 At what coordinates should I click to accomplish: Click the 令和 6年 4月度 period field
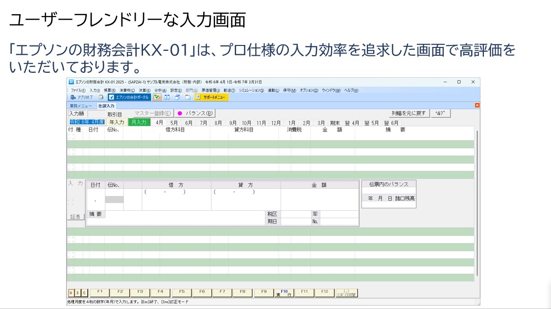(x=87, y=122)
